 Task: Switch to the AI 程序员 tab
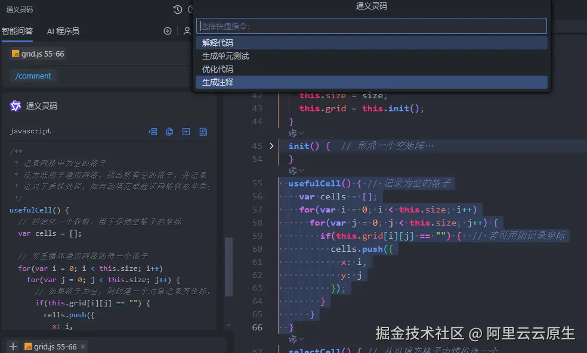(63, 31)
